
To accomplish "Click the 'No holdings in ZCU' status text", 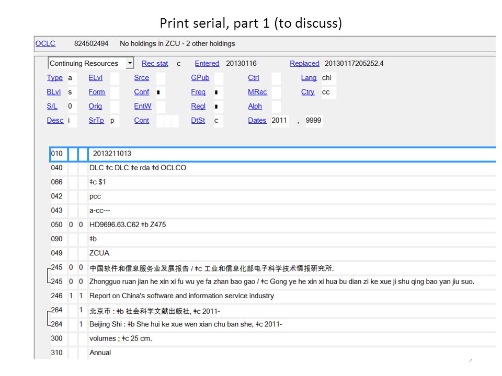I will point(177,43).
